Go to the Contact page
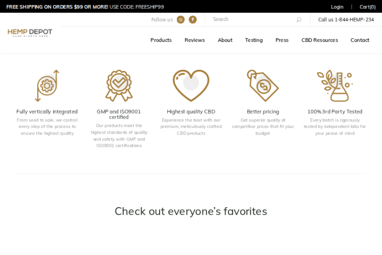 [x=360, y=40]
